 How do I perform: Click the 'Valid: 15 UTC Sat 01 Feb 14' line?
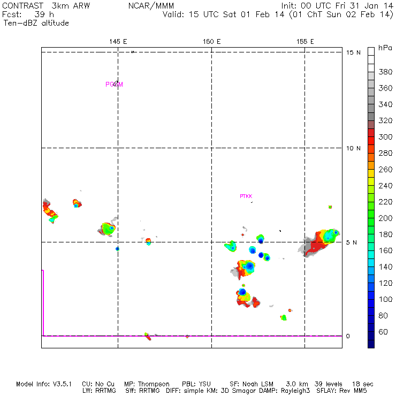tap(224, 14)
